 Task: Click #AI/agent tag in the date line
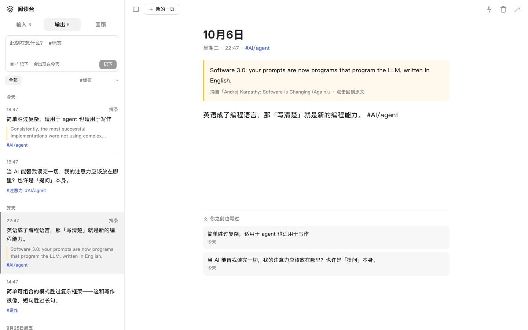pos(257,48)
